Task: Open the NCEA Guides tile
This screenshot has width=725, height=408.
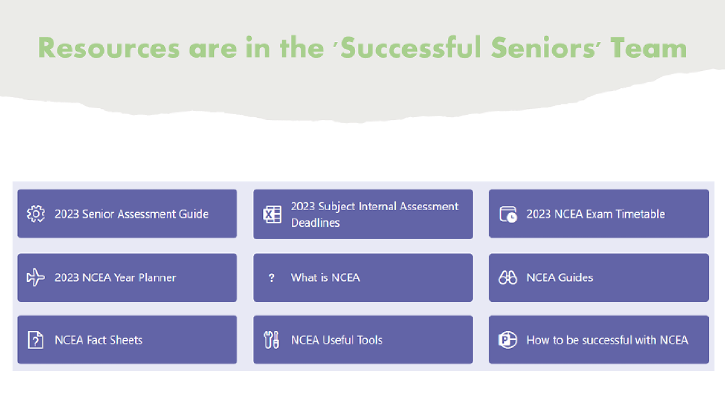Action: [x=560, y=277]
